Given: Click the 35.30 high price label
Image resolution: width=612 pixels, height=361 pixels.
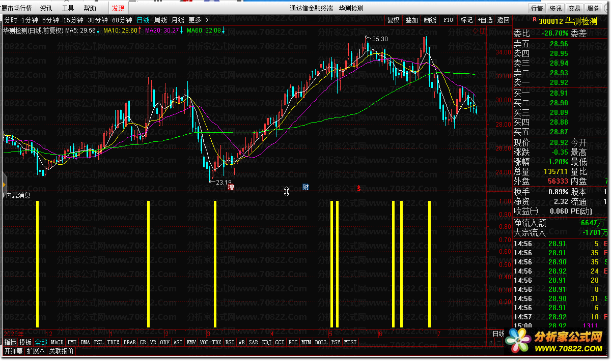Looking at the screenshot, I should pos(380,39).
